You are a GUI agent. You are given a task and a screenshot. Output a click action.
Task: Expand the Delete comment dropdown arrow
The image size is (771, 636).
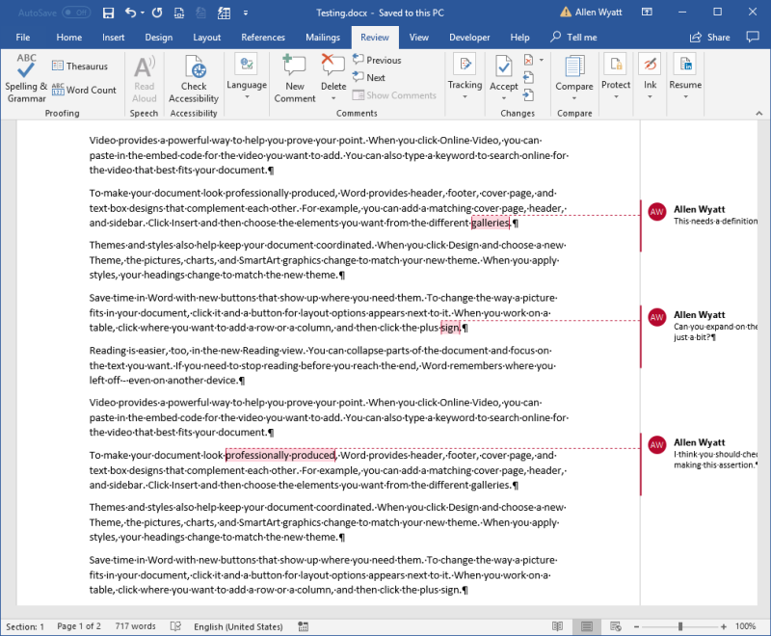[x=333, y=98]
